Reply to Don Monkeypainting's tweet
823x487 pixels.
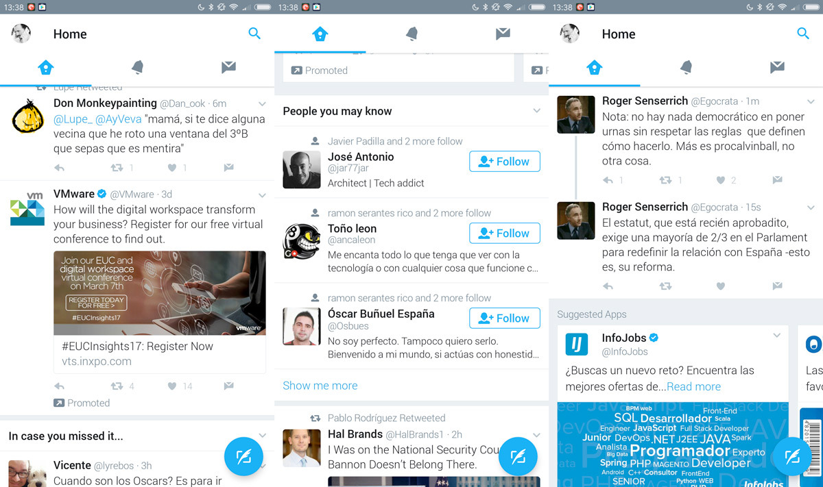point(59,168)
